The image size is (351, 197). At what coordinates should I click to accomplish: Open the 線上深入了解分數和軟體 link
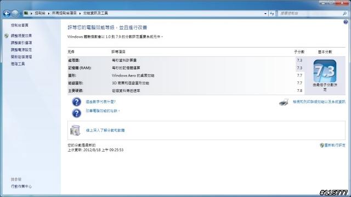click(105, 130)
